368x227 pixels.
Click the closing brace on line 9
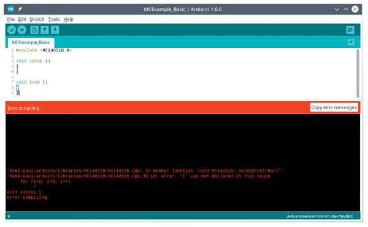(x=17, y=93)
